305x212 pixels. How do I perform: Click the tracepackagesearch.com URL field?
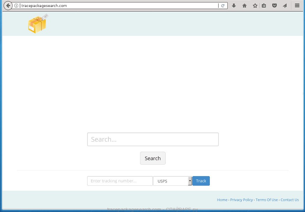coord(119,6)
